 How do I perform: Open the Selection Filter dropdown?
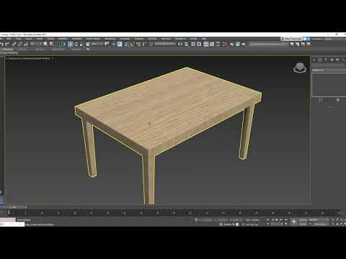pos(37,44)
